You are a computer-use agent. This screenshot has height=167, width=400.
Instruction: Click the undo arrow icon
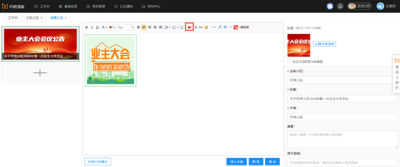tap(225, 27)
